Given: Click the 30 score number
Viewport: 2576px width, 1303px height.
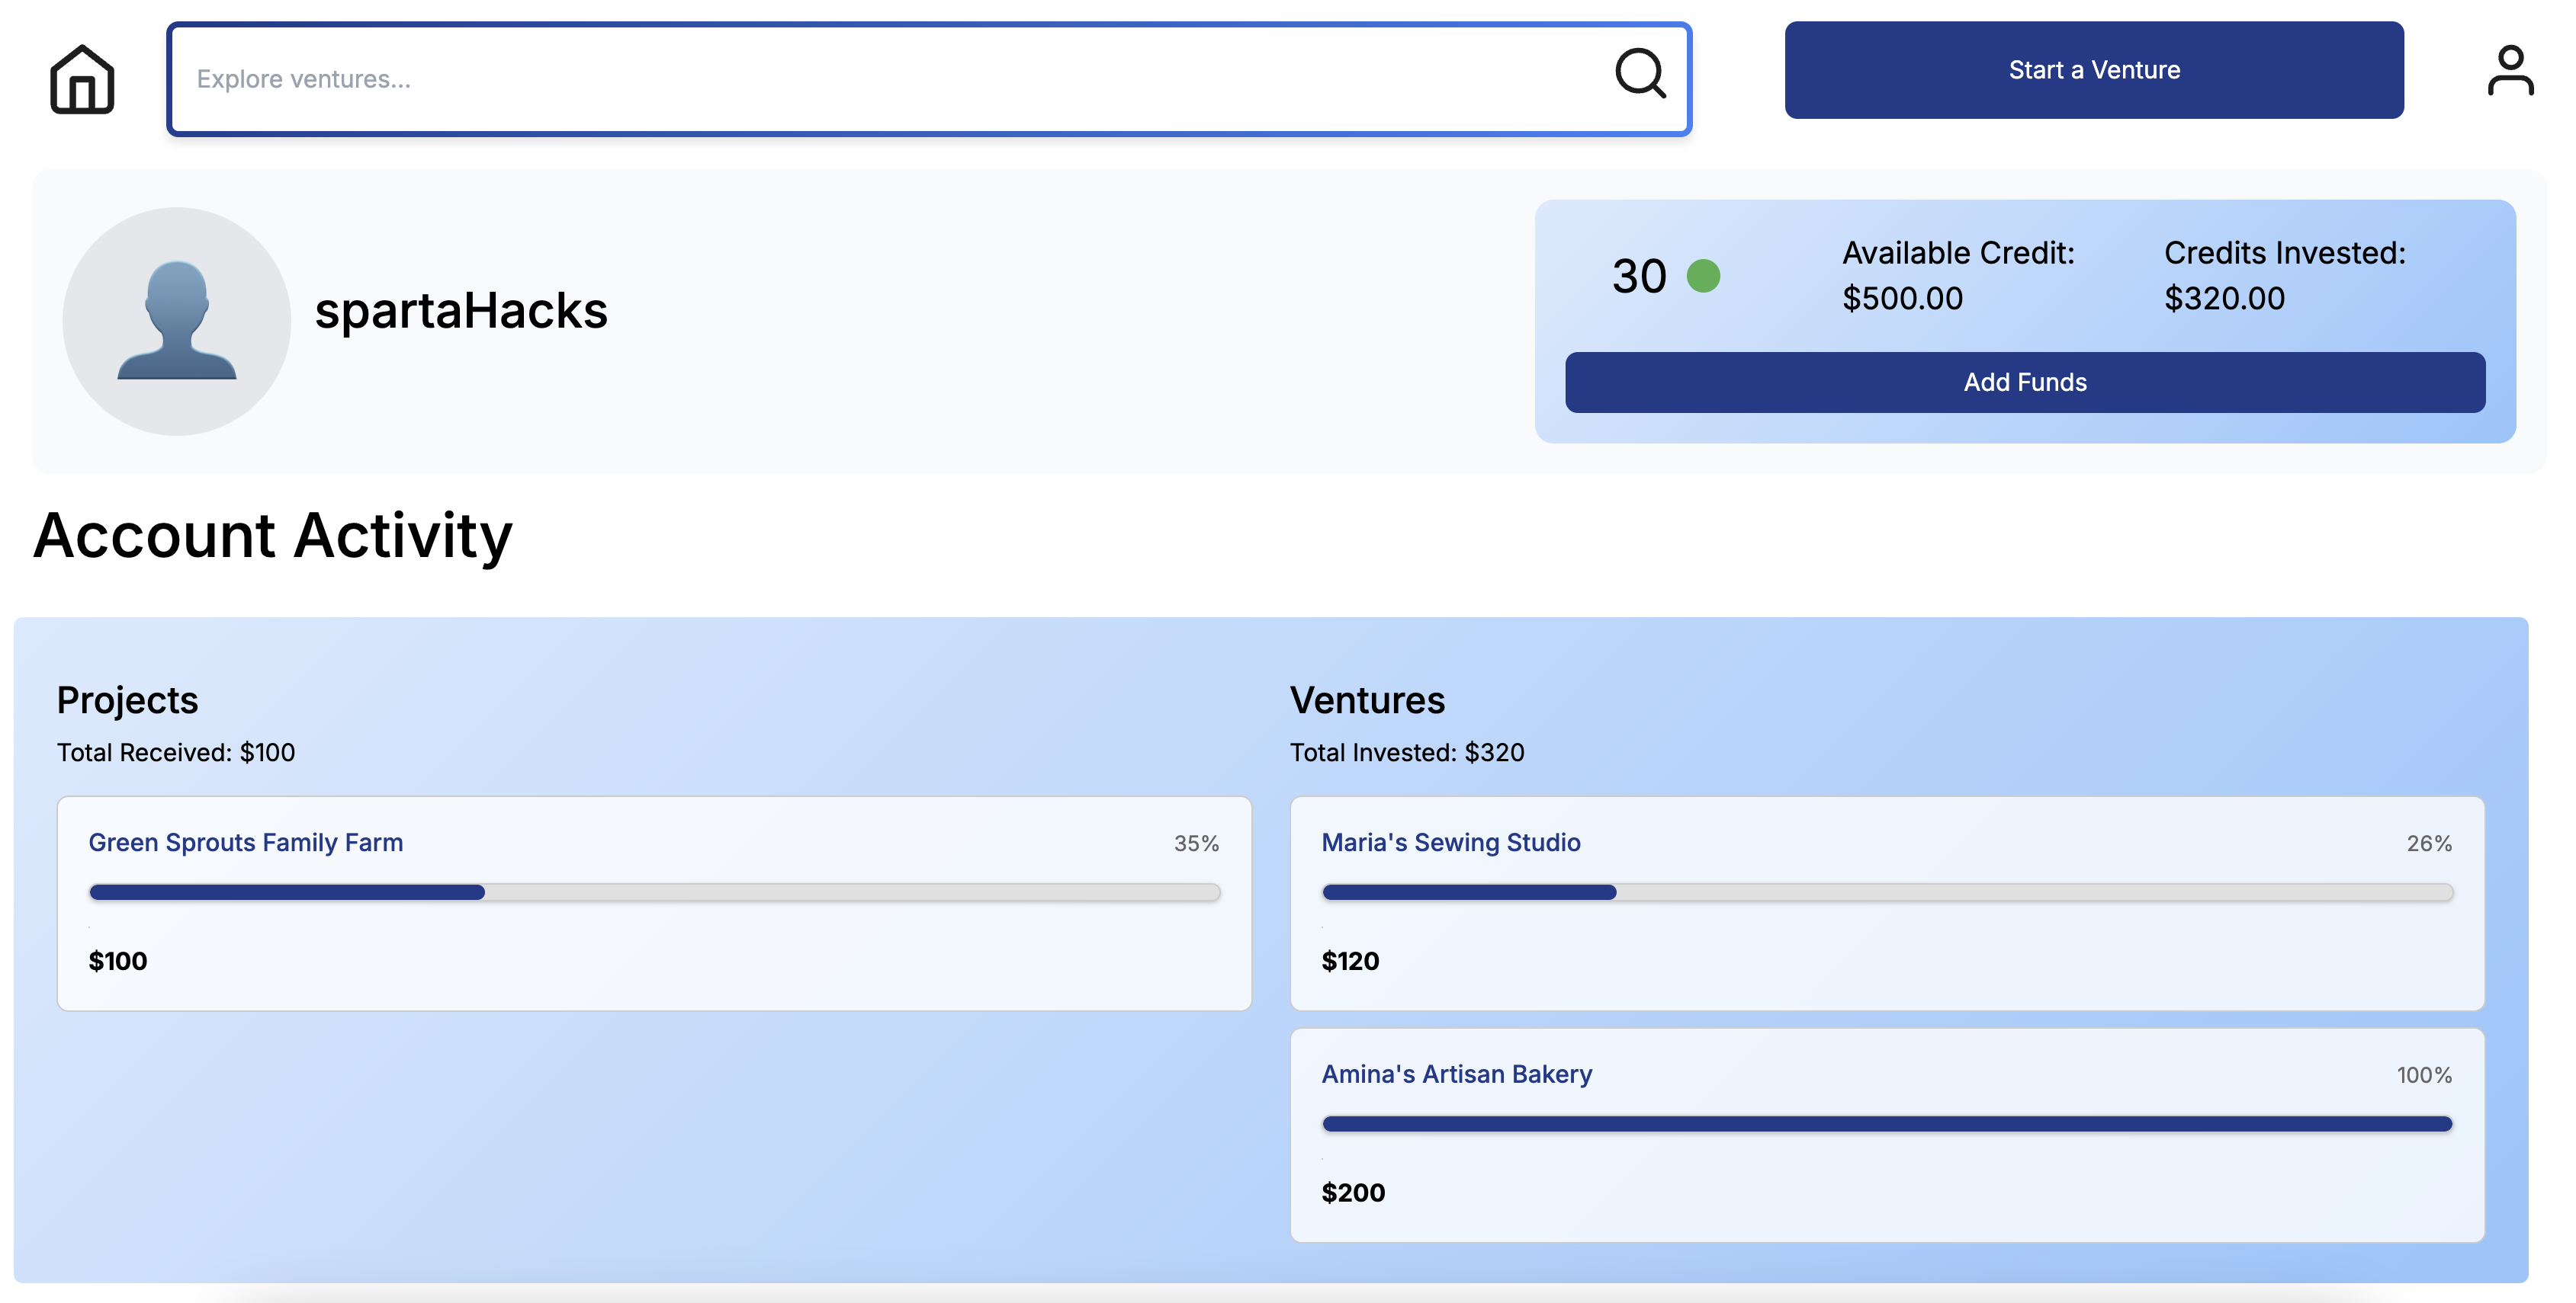Looking at the screenshot, I should tap(1639, 276).
